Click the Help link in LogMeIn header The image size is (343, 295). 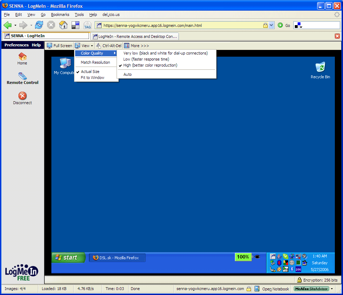[x=36, y=45]
